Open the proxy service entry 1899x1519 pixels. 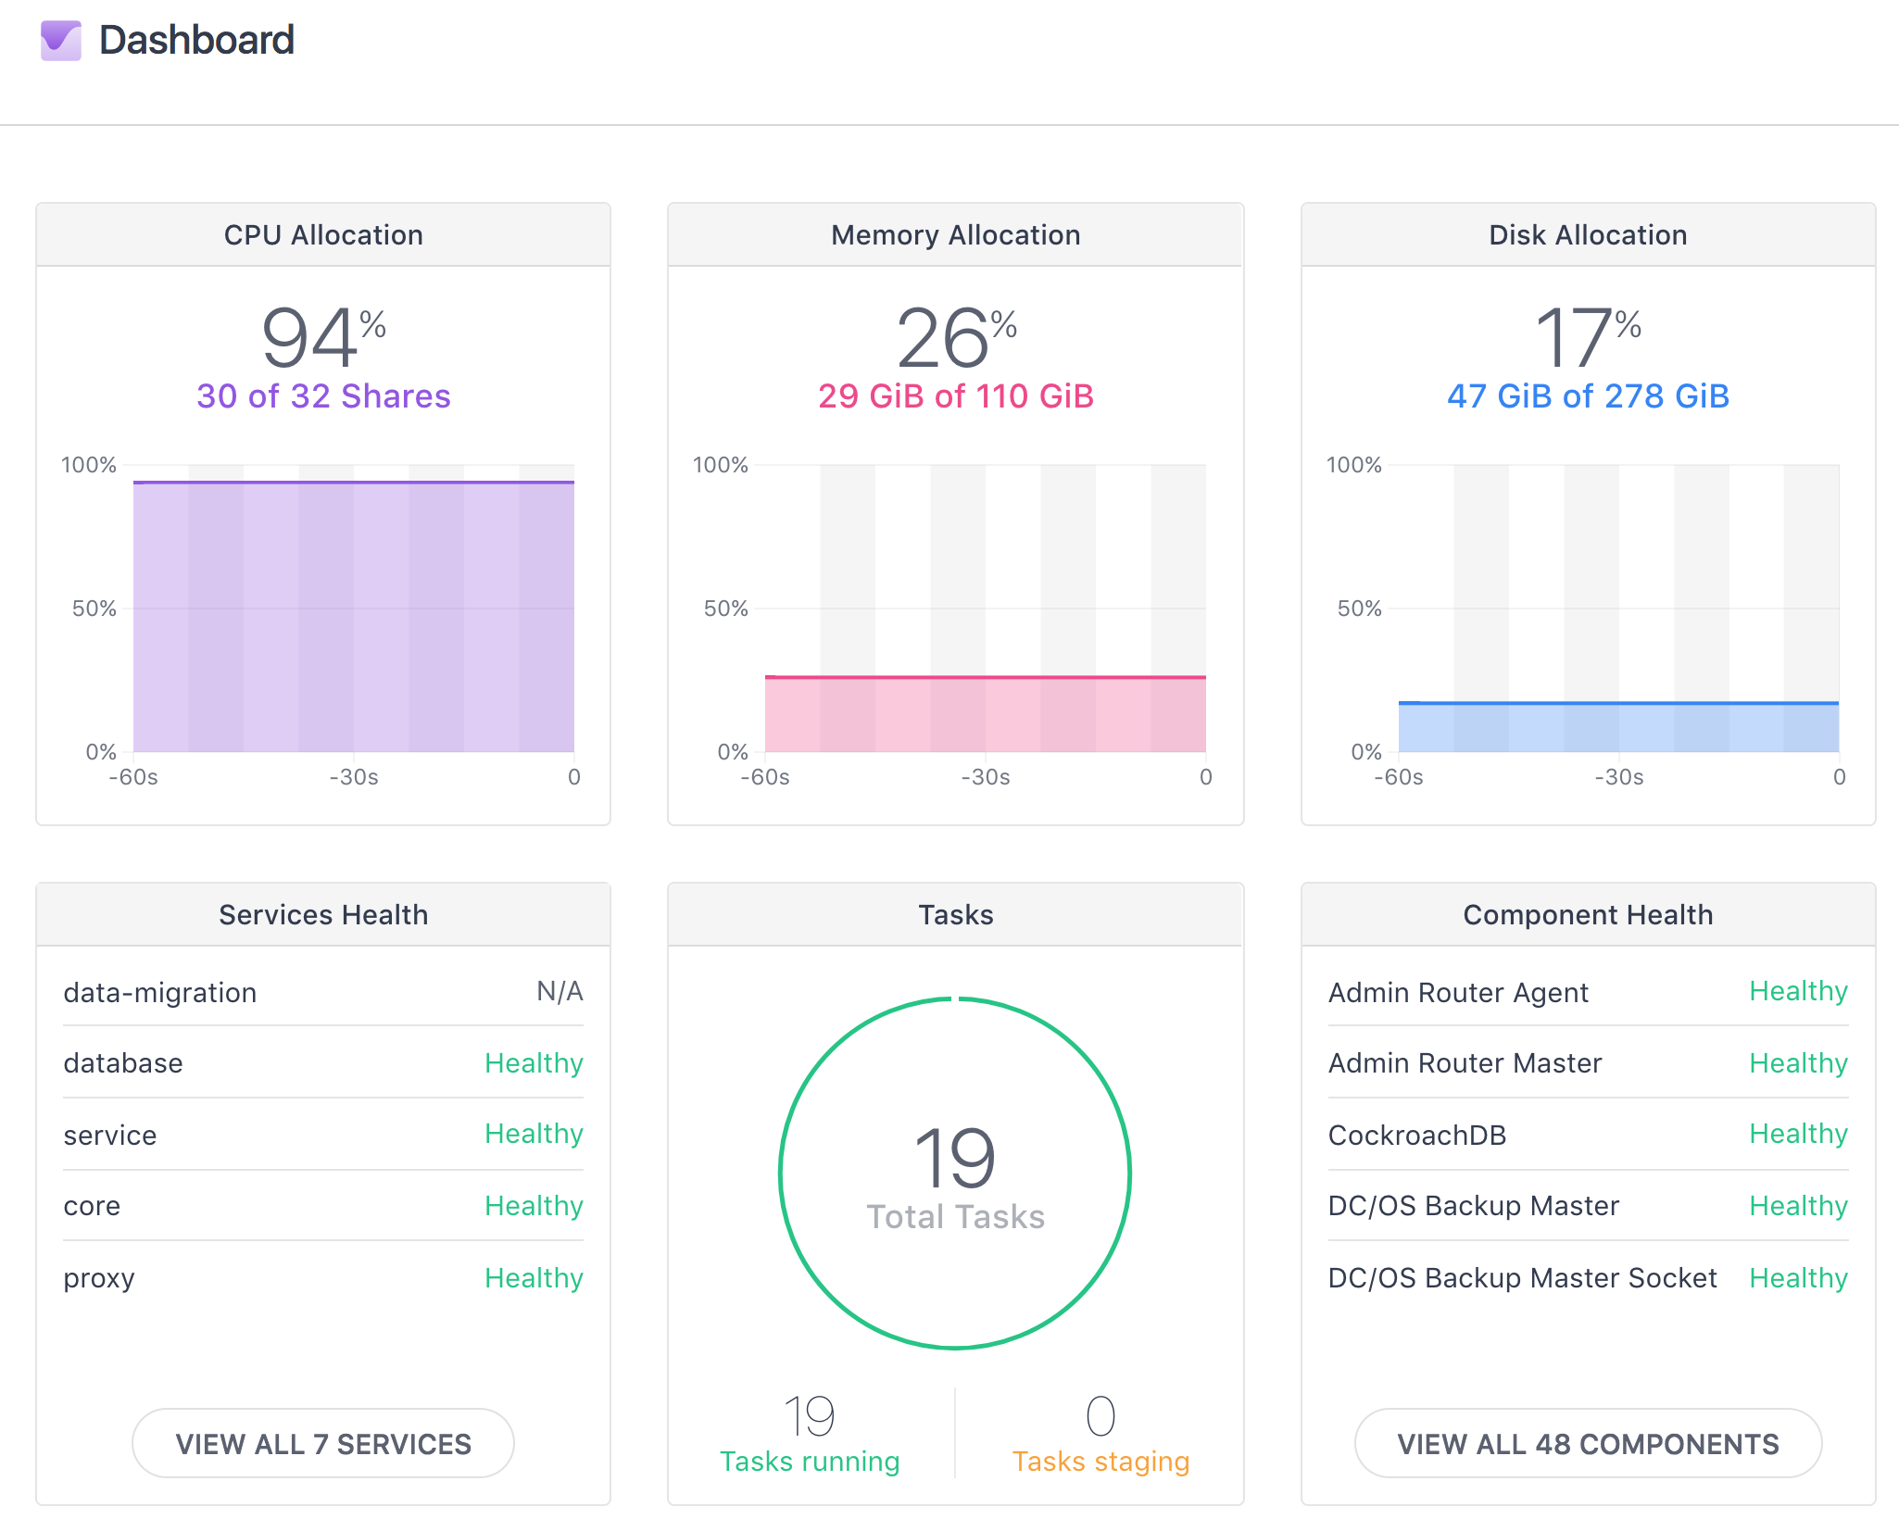(99, 1278)
